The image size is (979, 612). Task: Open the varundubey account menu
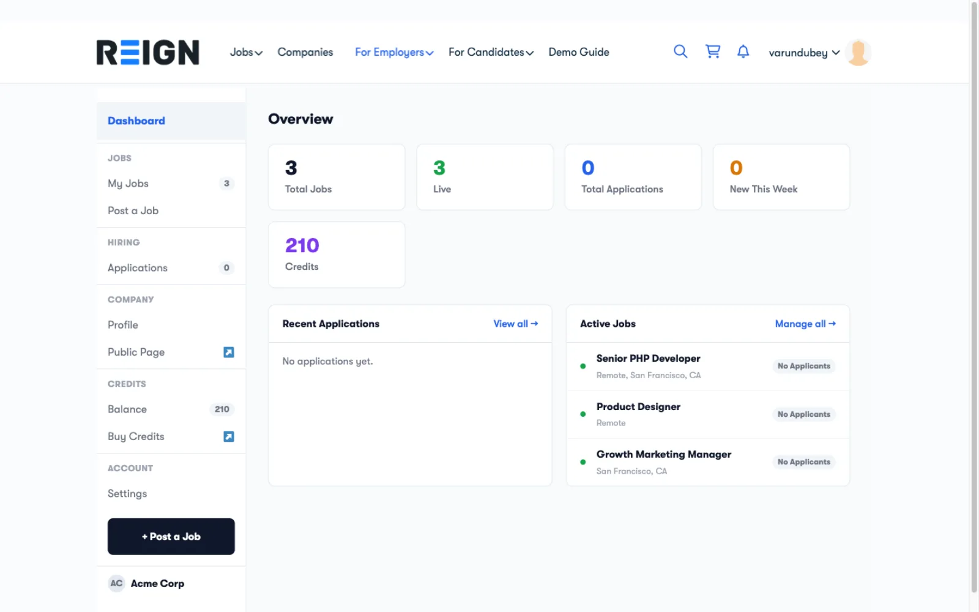pyautogui.click(x=804, y=53)
